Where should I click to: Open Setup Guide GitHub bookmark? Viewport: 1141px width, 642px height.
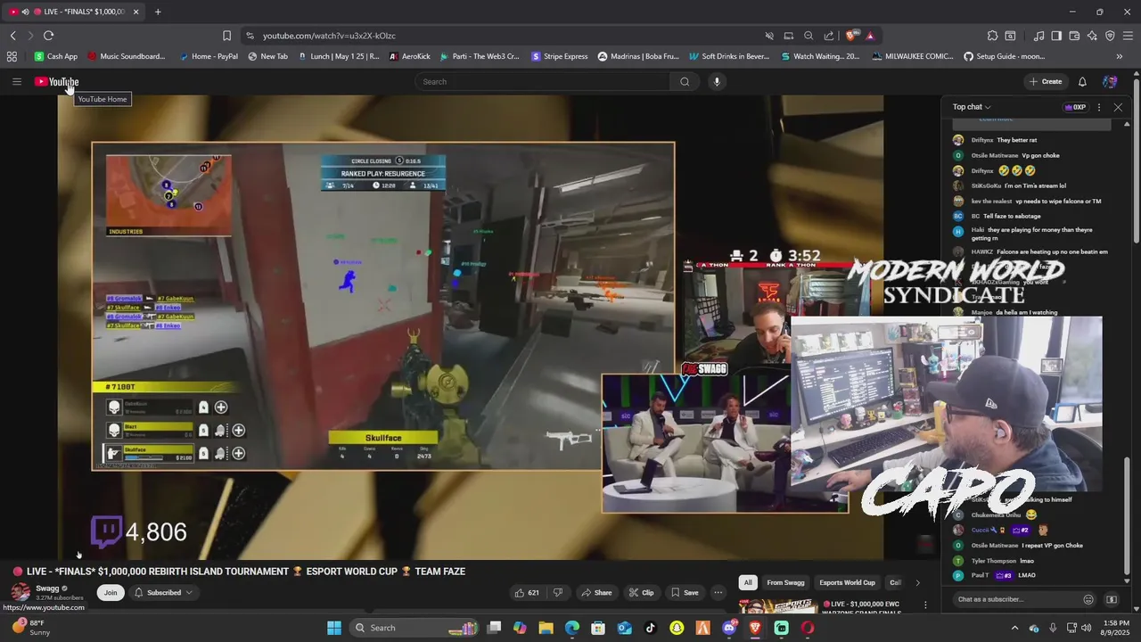tap(1005, 56)
